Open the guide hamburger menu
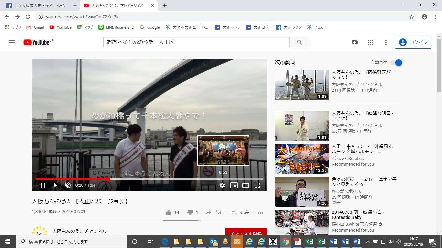 (11, 42)
